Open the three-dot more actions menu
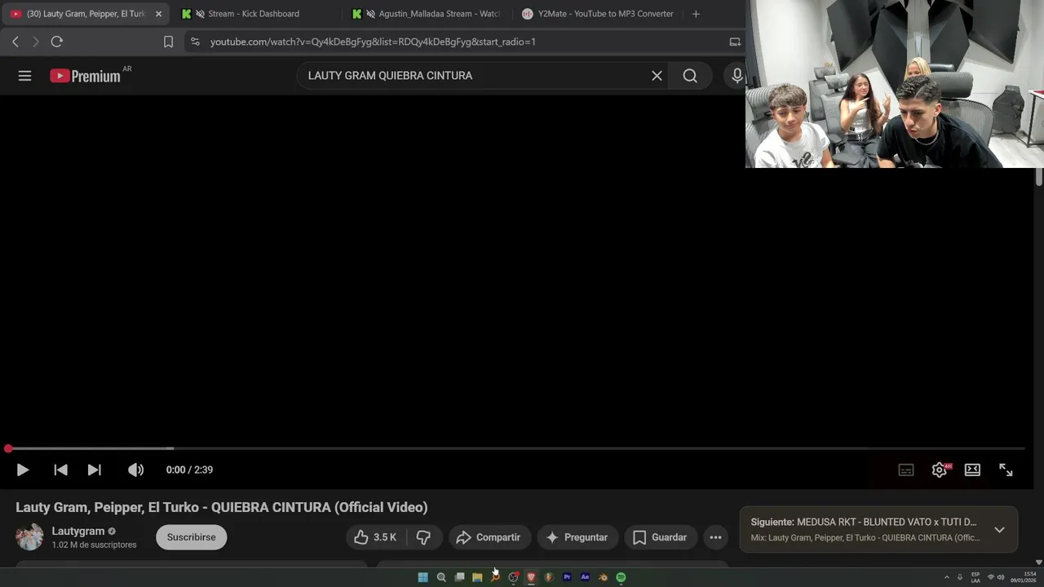Viewport: 1044px width, 587px height. point(715,537)
